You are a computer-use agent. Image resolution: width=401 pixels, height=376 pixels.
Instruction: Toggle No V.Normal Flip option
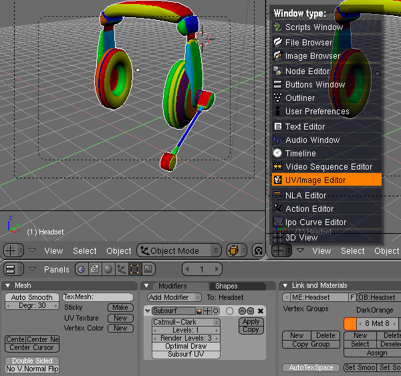click(x=32, y=369)
